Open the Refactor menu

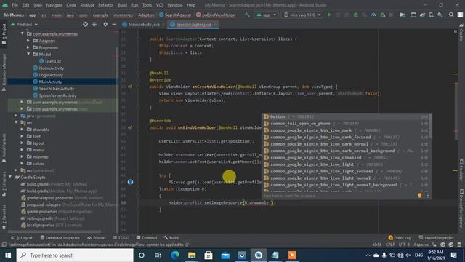pyautogui.click(x=106, y=5)
